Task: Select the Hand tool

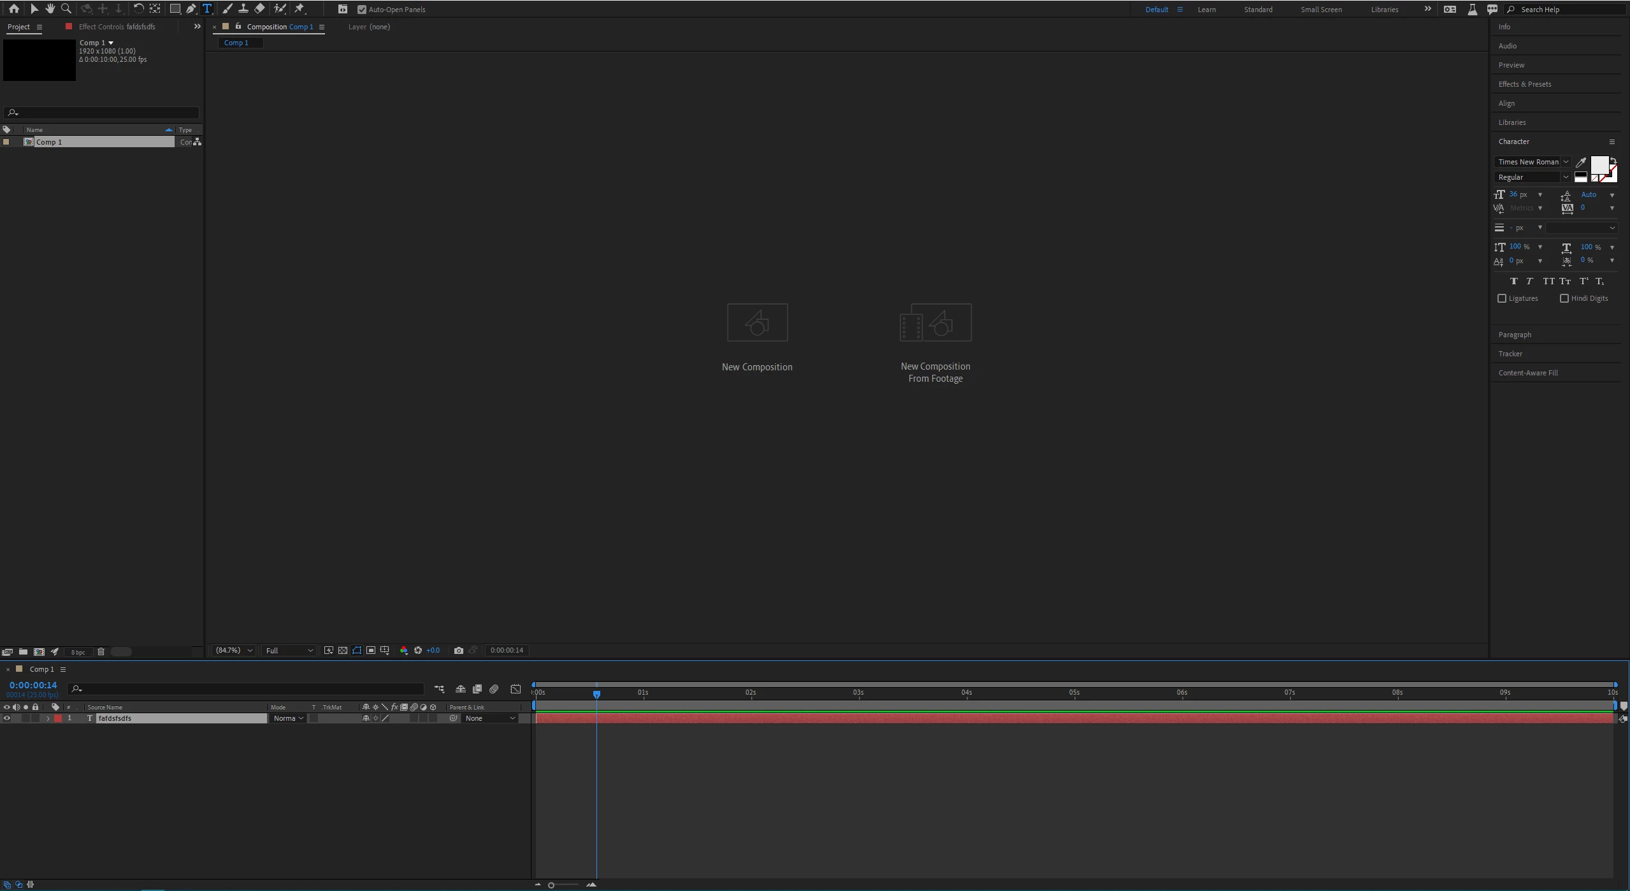Action: click(x=50, y=9)
